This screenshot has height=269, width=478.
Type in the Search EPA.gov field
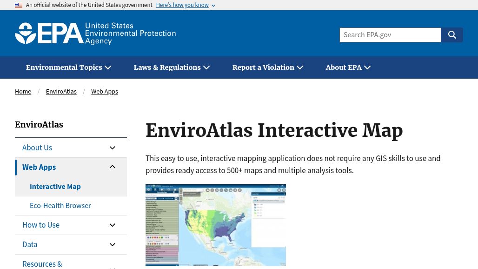pos(390,35)
